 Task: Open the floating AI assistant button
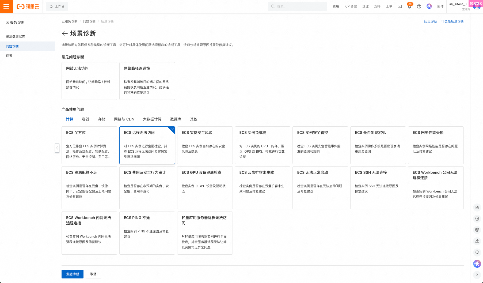coord(477,264)
